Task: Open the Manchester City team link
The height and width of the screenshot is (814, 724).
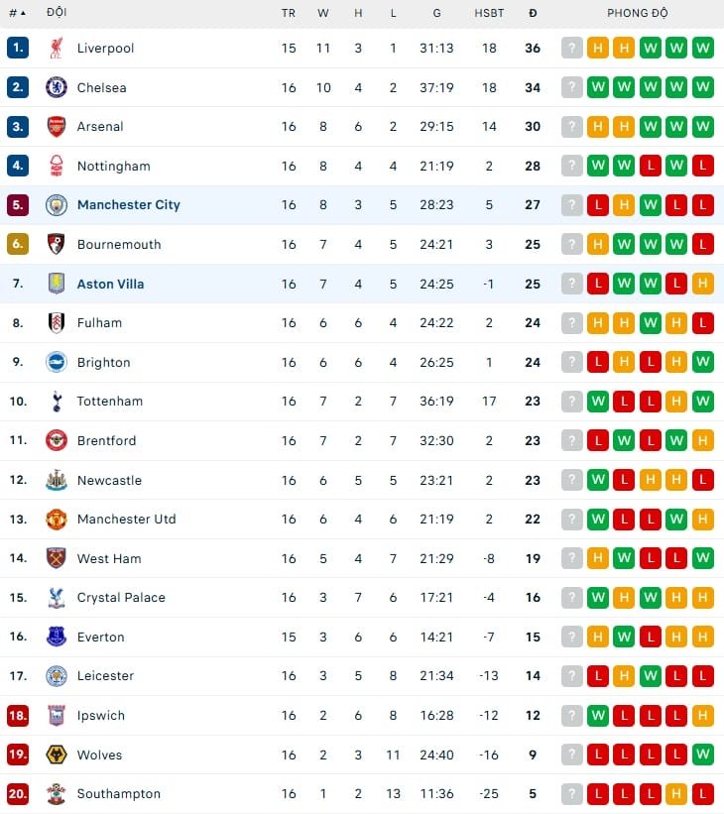Action: (129, 205)
